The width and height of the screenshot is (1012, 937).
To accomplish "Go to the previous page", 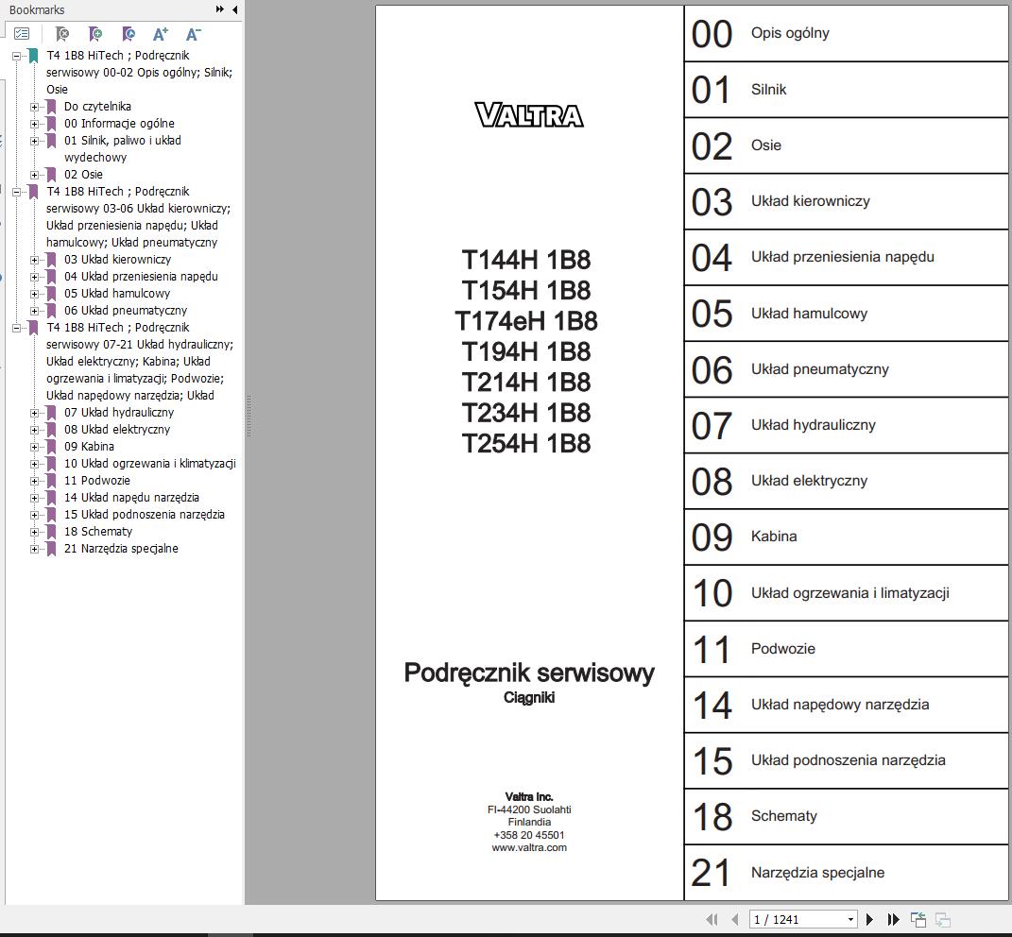I will pyautogui.click(x=734, y=919).
